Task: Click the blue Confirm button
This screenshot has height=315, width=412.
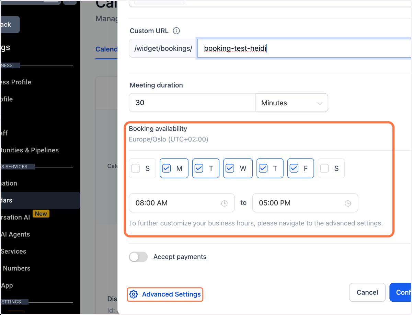Action: click(401, 292)
